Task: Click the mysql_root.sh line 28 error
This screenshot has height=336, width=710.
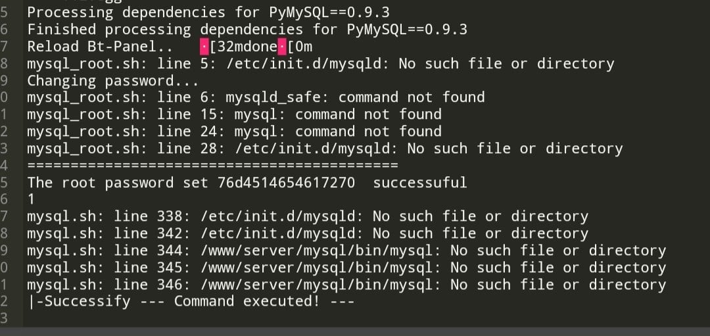Action: [324, 149]
